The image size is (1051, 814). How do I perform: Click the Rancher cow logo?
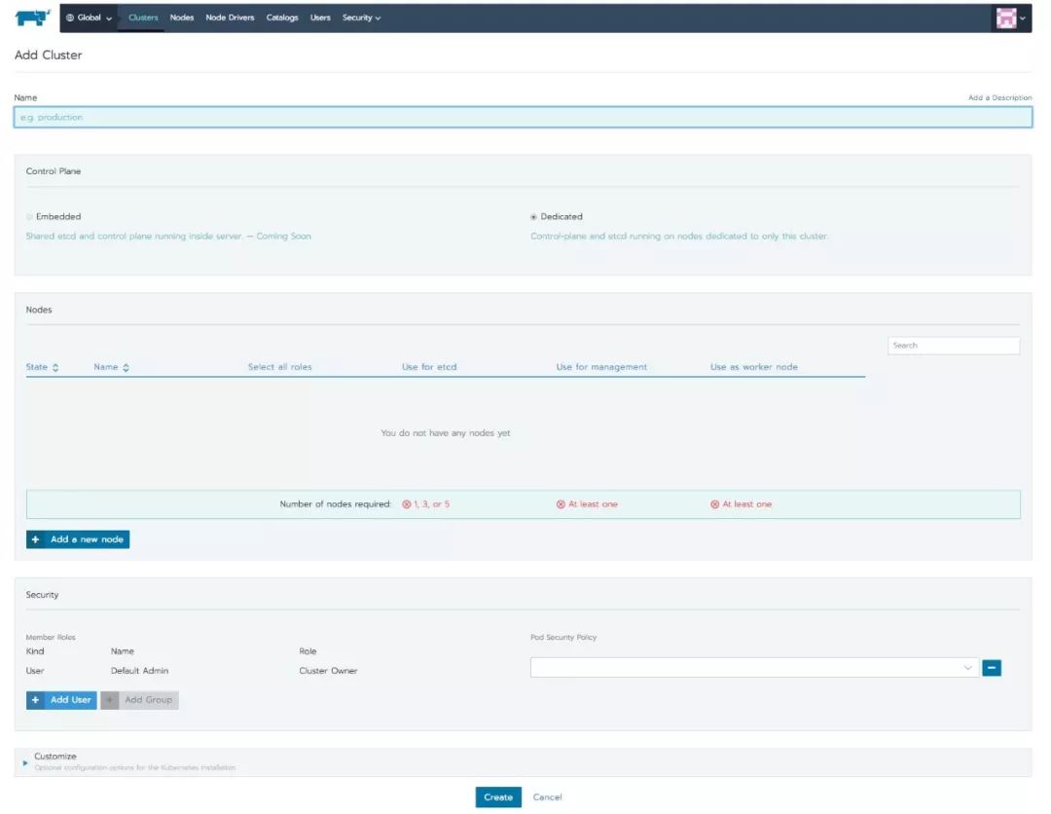pyautogui.click(x=32, y=18)
